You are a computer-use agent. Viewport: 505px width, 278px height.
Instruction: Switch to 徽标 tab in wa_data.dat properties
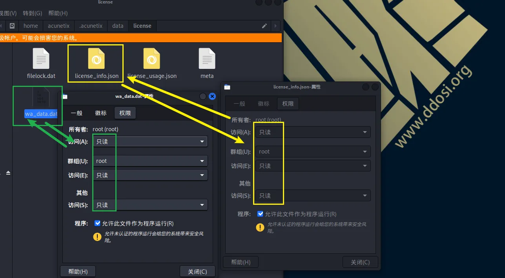101,113
